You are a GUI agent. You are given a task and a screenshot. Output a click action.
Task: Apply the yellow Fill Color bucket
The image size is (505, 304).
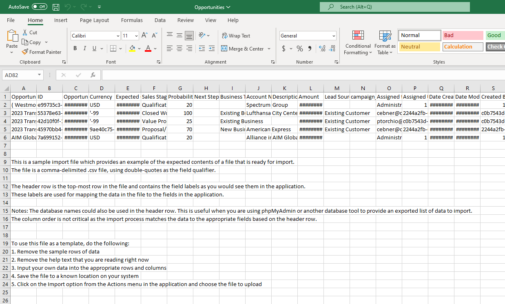[x=132, y=48]
